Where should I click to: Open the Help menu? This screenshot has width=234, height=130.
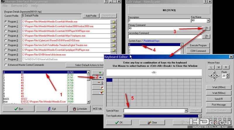34,6
